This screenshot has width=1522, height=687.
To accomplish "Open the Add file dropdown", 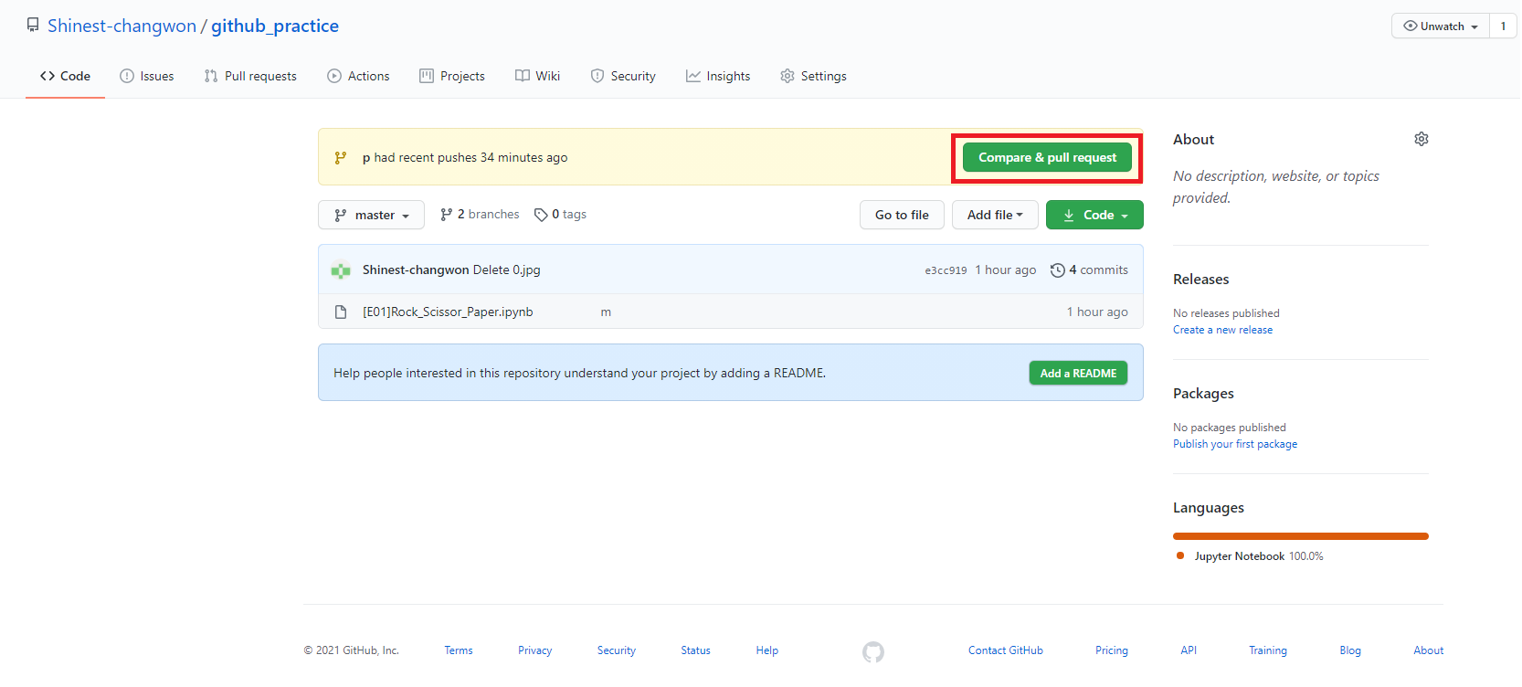I will (995, 215).
